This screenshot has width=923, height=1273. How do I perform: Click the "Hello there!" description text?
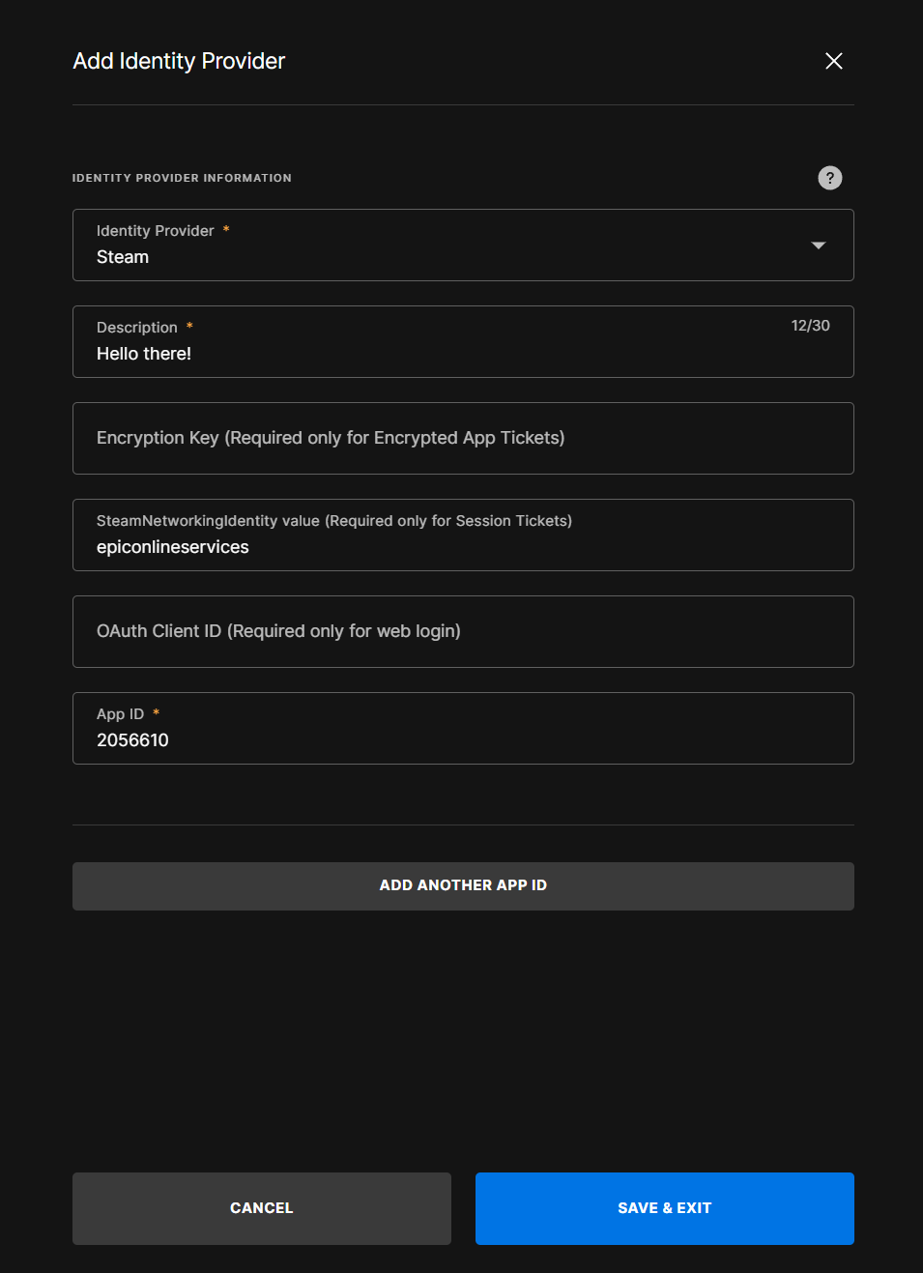pyautogui.click(x=144, y=354)
